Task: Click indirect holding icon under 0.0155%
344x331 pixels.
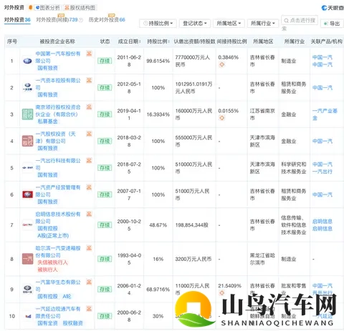Action: pos(222,118)
